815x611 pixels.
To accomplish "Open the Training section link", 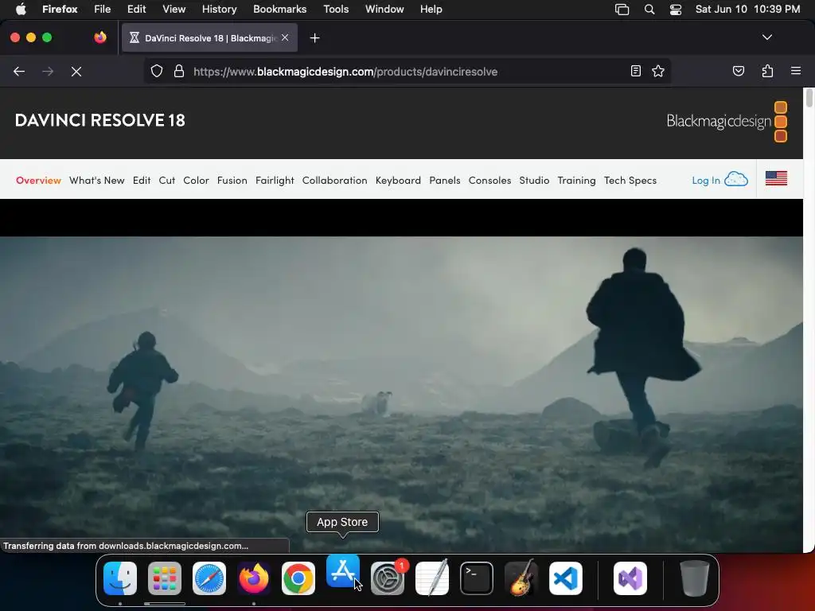I will click(576, 181).
